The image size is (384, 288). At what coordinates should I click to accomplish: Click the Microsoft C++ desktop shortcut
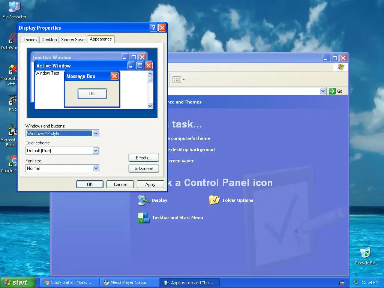[9, 75]
